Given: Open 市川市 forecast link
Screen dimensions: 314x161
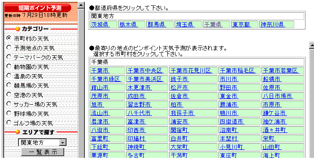Looking at the screenshot, I should (x=229, y=79).
